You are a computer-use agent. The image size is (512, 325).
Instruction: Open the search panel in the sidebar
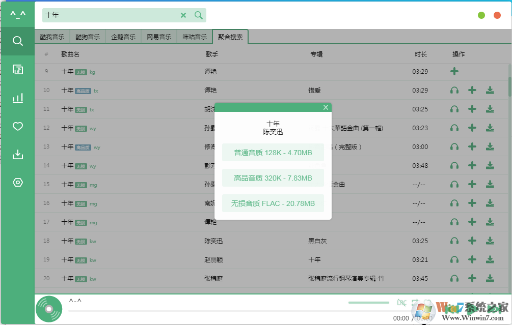(18, 41)
